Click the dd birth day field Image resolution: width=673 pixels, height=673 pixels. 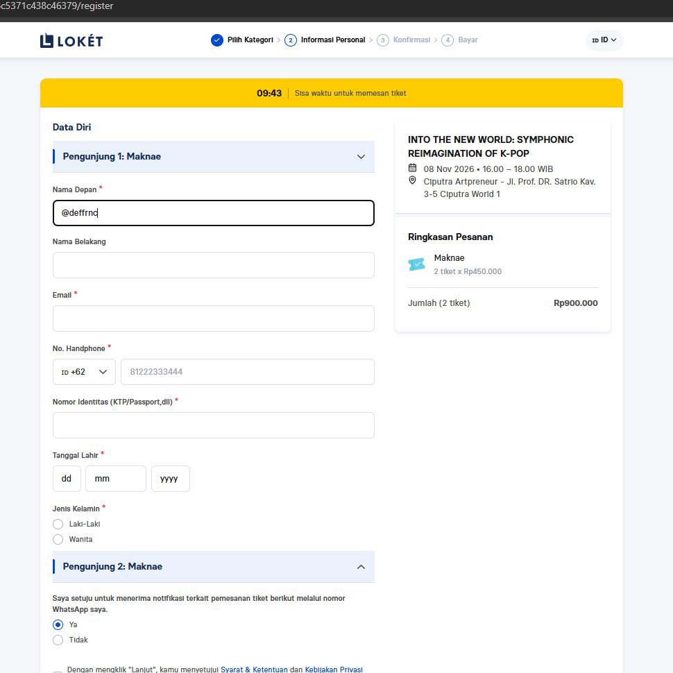click(67, 479)
